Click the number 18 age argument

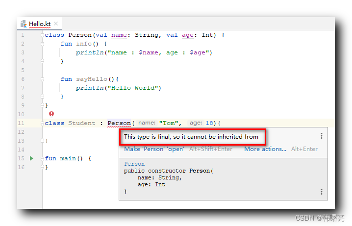point(209,123)
